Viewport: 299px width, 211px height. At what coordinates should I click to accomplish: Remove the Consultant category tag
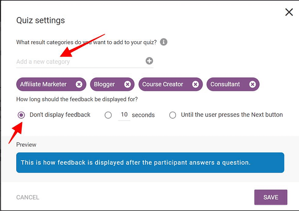(252, 84)
